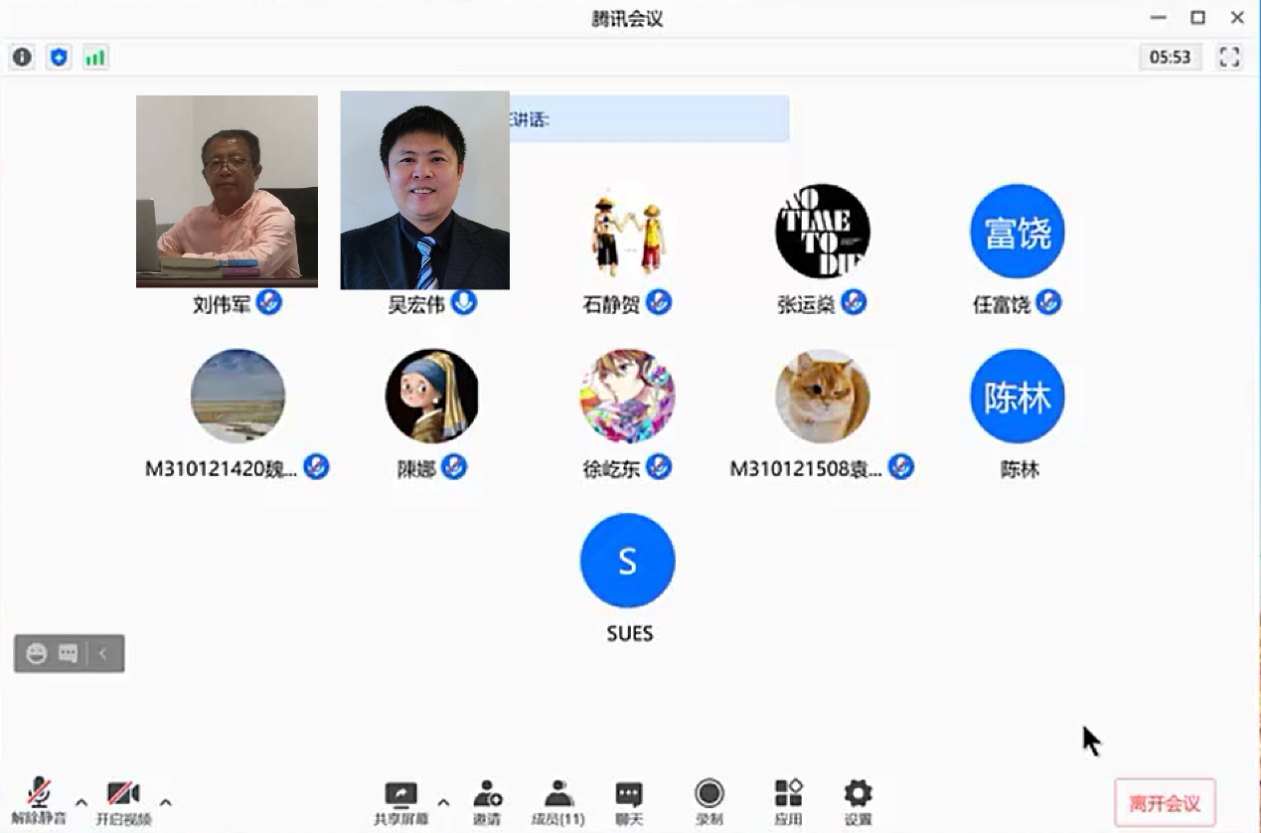Turn on video (开启视频)
1261x833 pixels.
(x=123, y=801)
